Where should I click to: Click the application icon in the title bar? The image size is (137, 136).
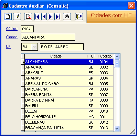(x=5, y=6)
